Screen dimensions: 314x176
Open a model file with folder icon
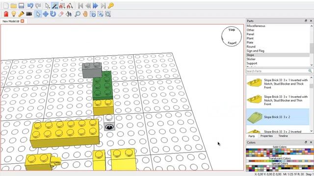(14, 5)
